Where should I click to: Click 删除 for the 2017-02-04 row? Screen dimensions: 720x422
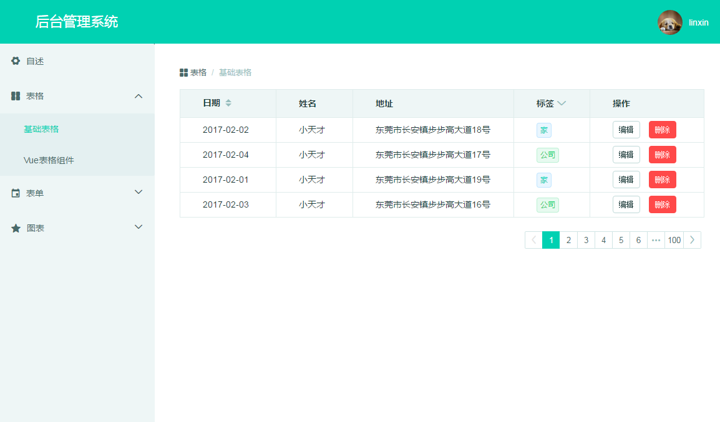point(662,155)
